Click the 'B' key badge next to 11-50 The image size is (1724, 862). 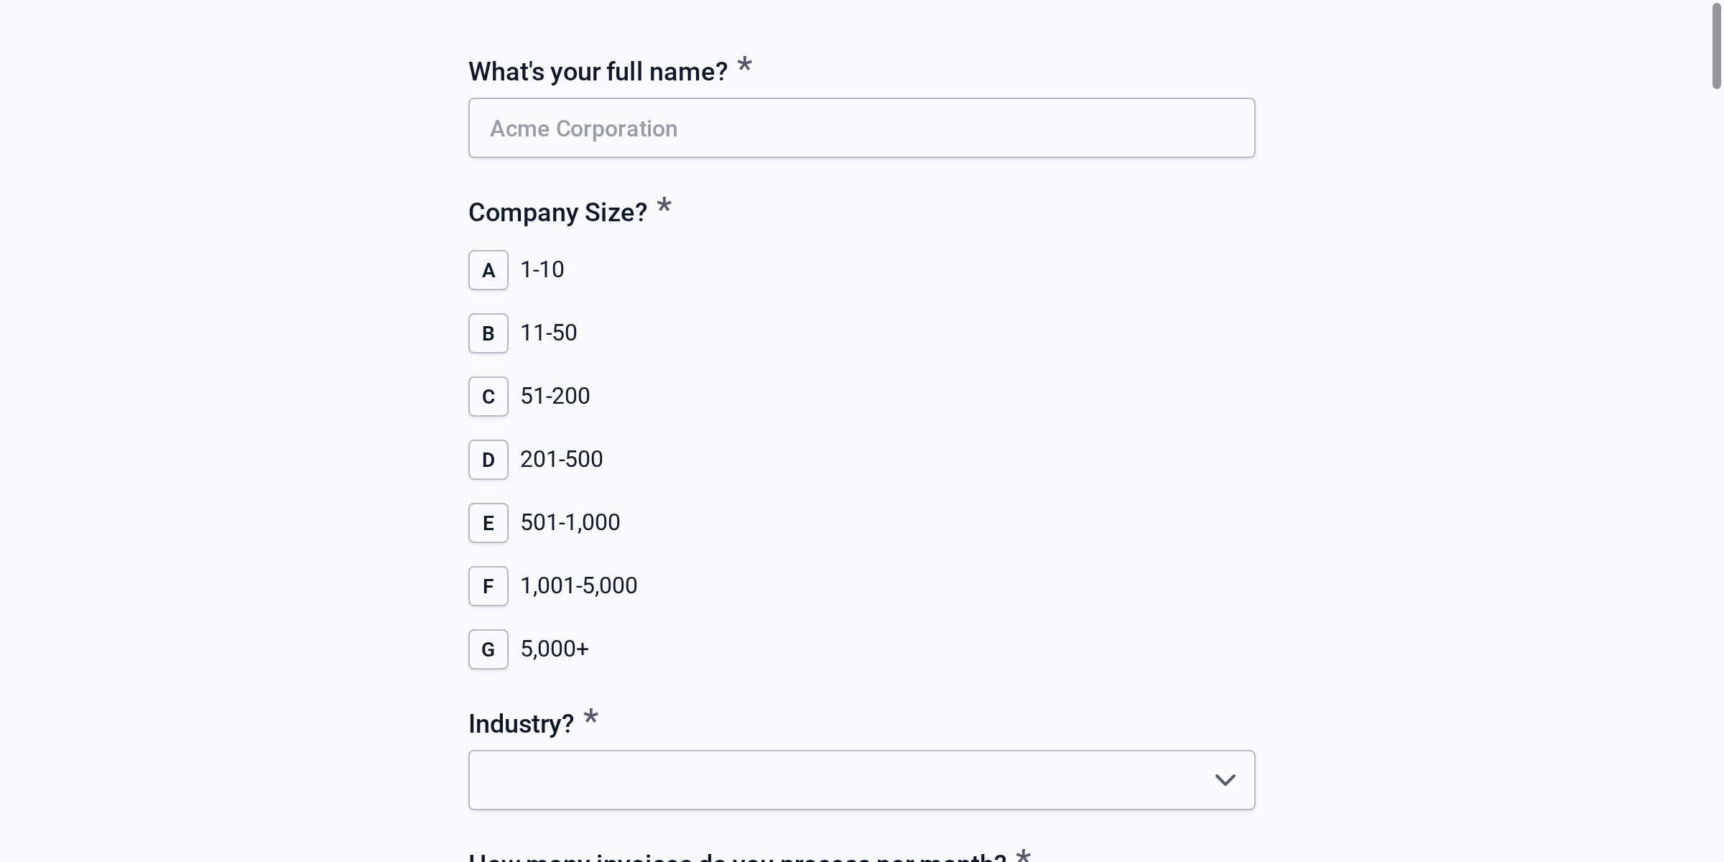[x=488, y=333]
